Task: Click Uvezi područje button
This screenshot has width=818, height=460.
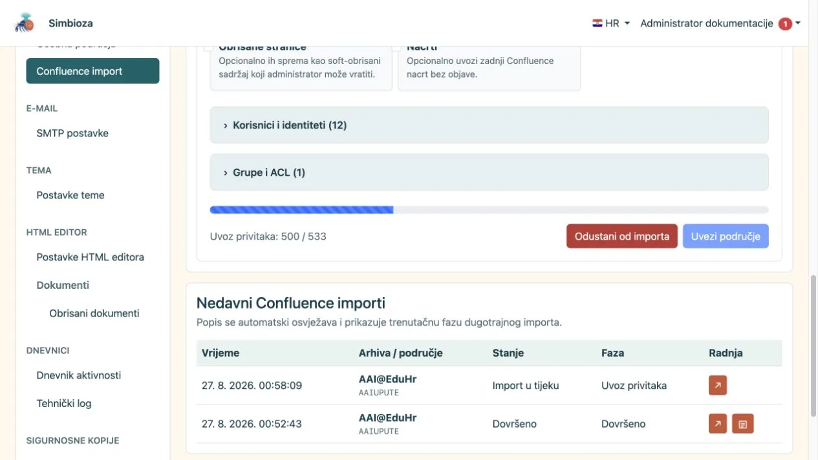Action: pos(726,236)
